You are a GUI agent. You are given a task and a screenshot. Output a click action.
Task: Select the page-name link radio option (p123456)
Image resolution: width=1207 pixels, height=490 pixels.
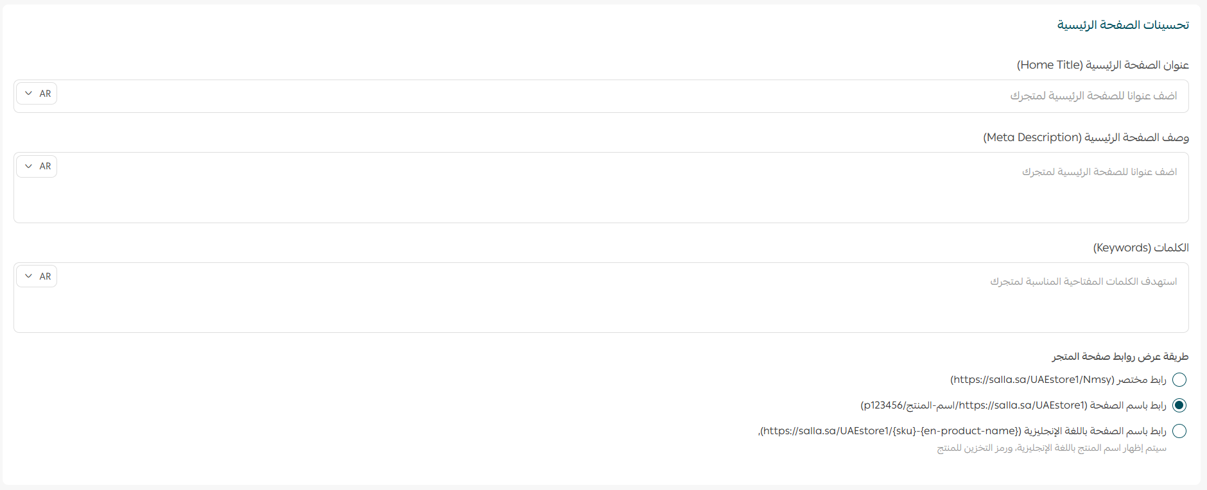click(x=1179, y=405)
